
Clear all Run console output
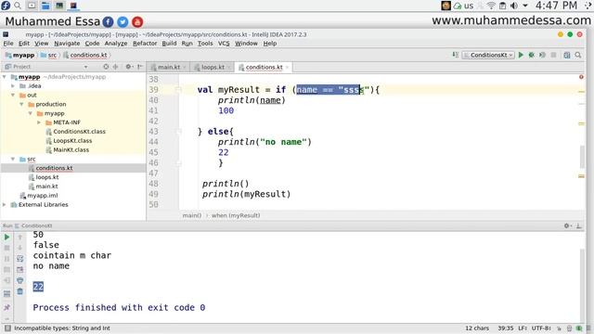(x=20, y=291)
